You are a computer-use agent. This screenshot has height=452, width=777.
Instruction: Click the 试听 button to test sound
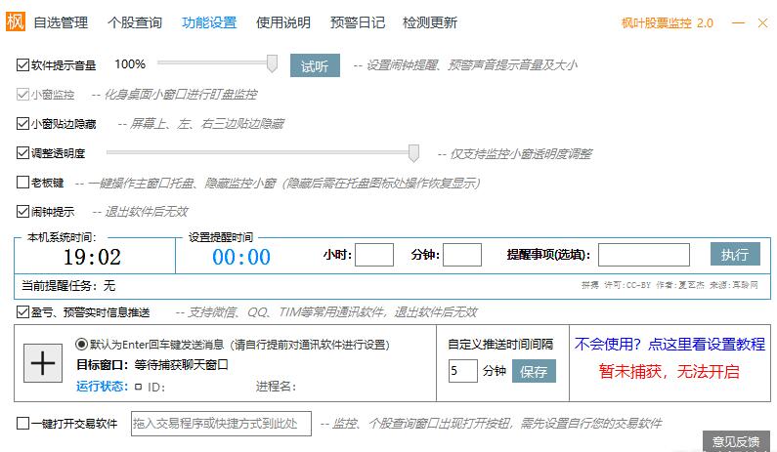tap(315, 65)
